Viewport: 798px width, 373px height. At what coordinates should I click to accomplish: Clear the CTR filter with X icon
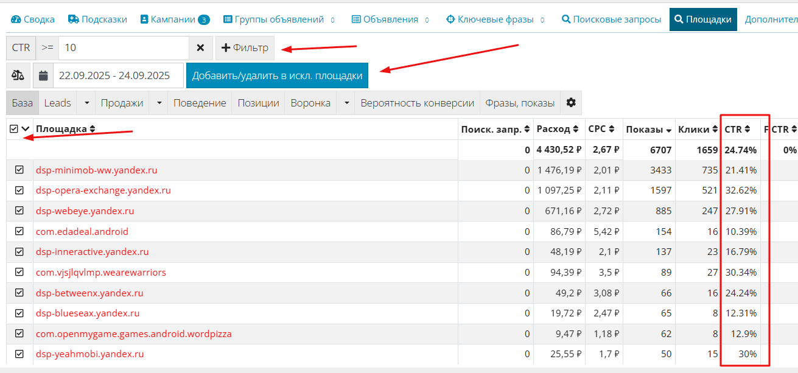click(x=200, y=48)
